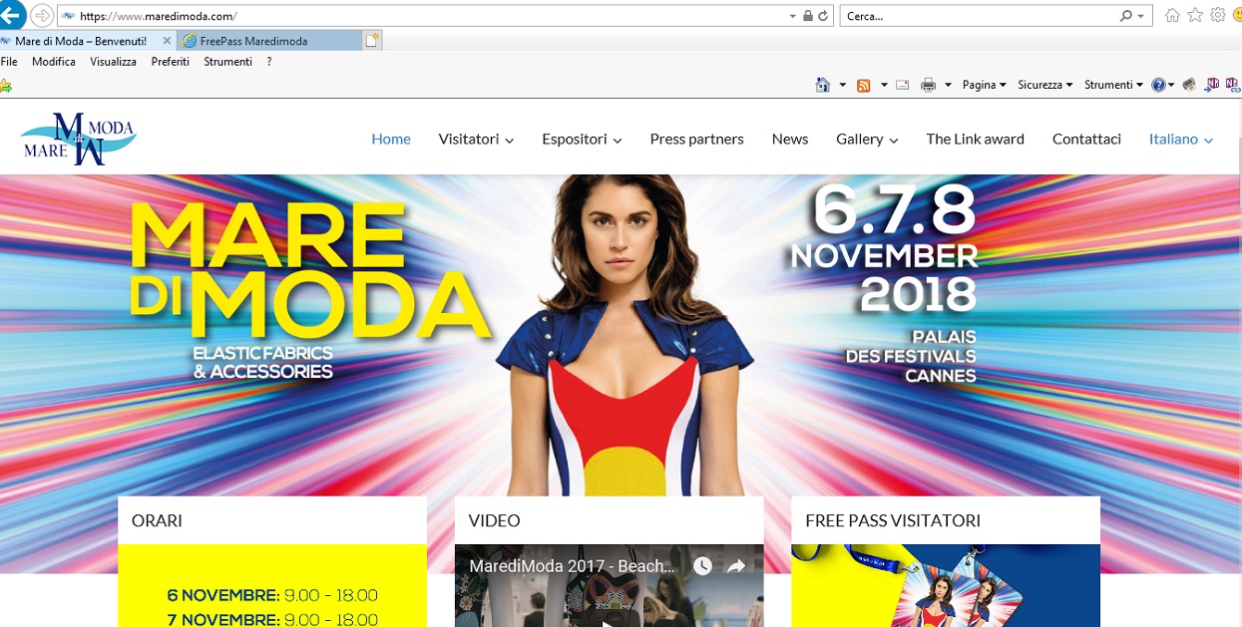
Task: Select the Mare di Moda – Benvenuti! tab
Action: (x=81, y=41)
